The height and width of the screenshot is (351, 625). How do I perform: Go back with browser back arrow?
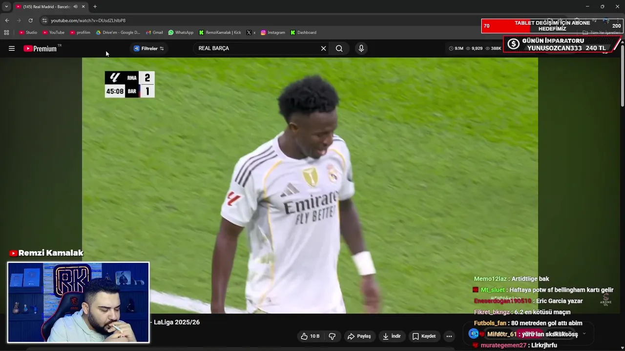(x=7, y=20)
